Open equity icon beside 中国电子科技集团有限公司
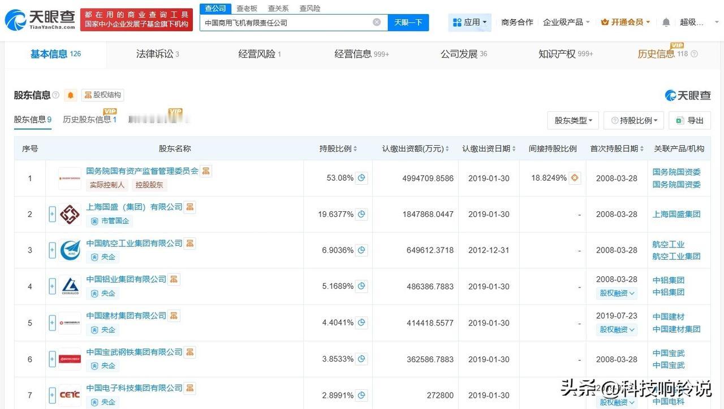Image resolution: width=724 pixels, height=409 pixels. point(190,388)
